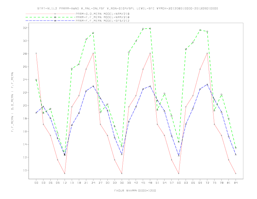Click y-axis tick value 24
257x199 pixels.
25,80
